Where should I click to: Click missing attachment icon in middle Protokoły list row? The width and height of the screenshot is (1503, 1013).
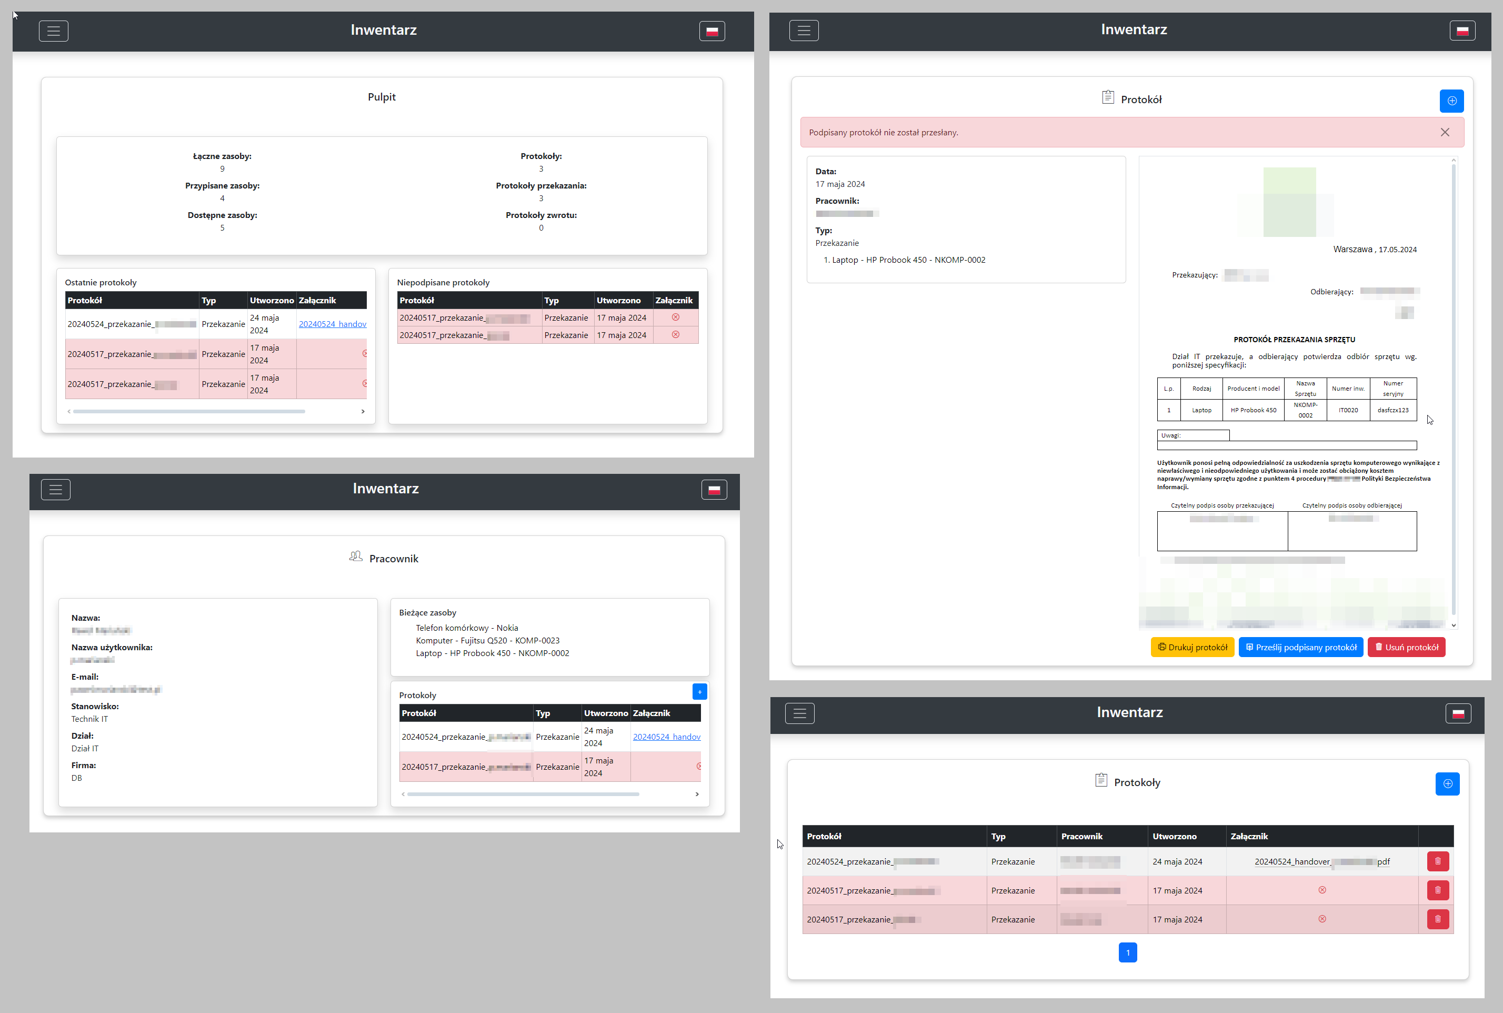(x=1322, y=890)
